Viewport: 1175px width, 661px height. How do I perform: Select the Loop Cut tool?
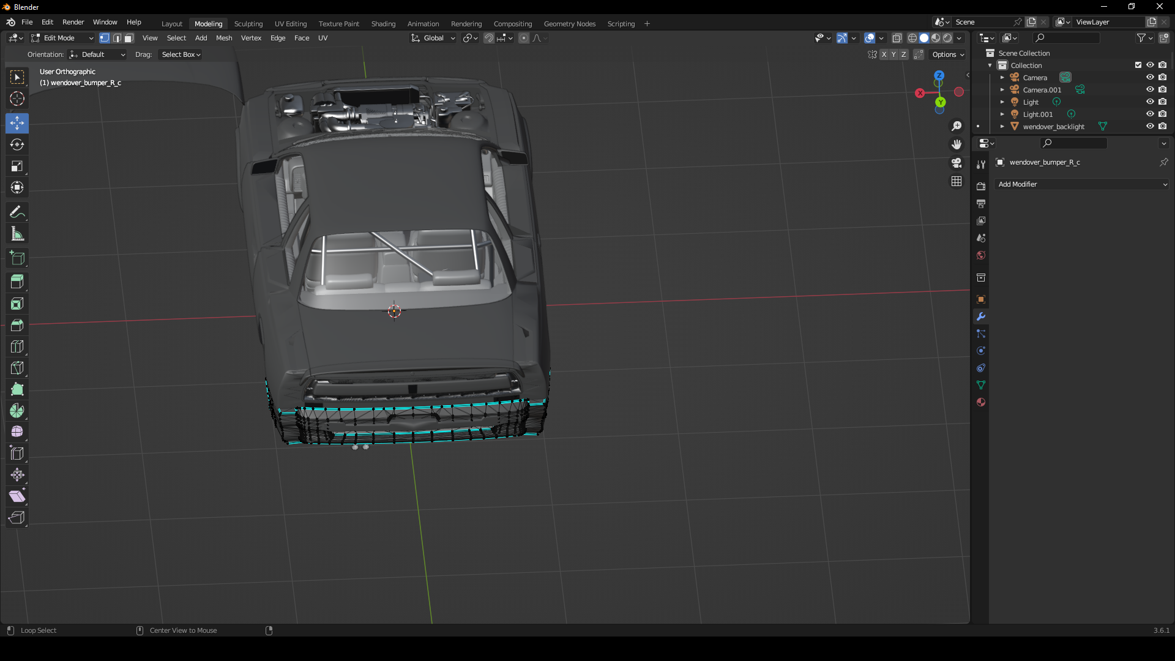coord(17,346)
